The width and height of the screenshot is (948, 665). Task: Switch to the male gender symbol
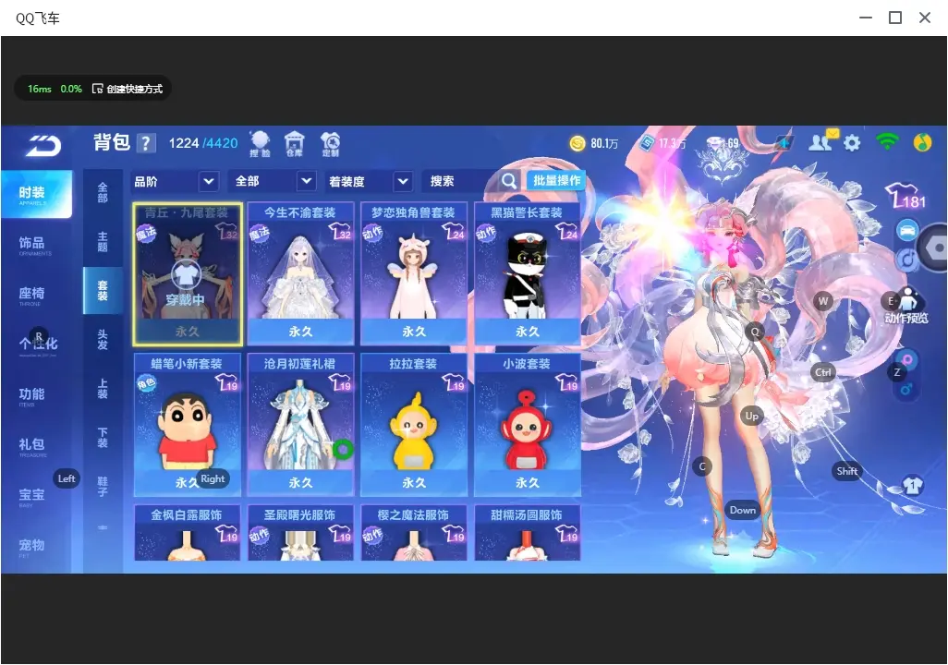906,389
